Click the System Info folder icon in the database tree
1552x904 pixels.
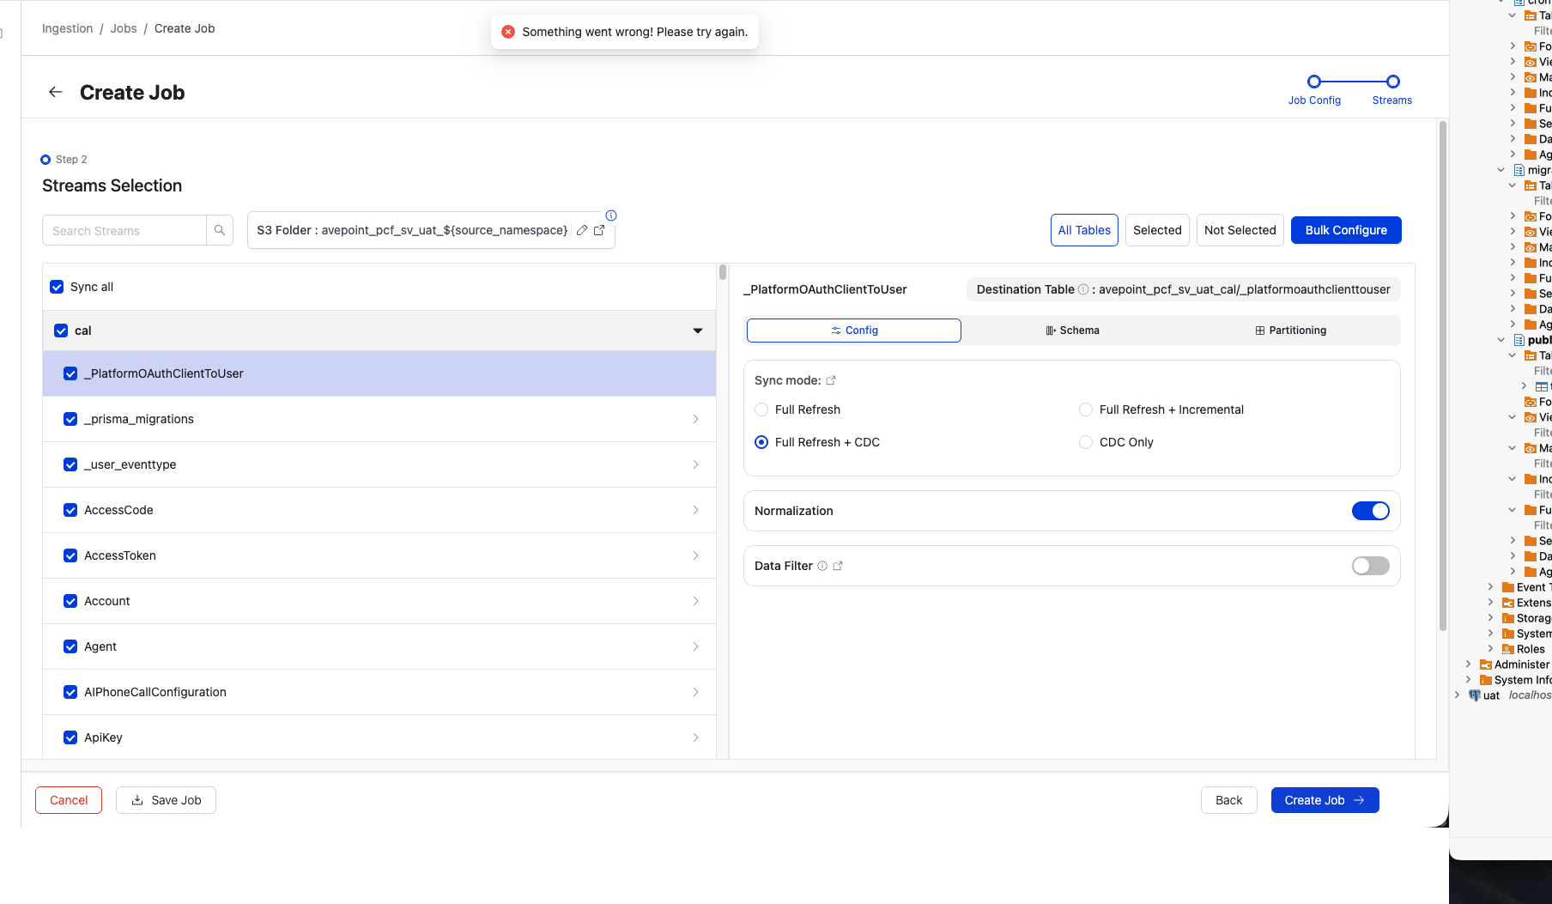(1486, 680)
